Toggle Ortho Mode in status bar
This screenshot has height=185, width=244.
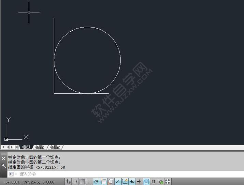tap(89, 182)
